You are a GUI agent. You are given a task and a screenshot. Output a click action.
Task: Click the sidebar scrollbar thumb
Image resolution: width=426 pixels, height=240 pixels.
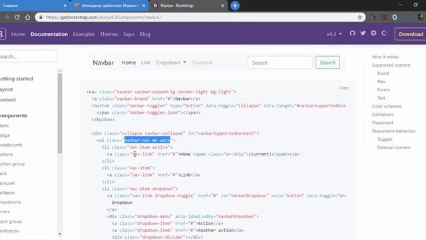[x=60, y=113]
